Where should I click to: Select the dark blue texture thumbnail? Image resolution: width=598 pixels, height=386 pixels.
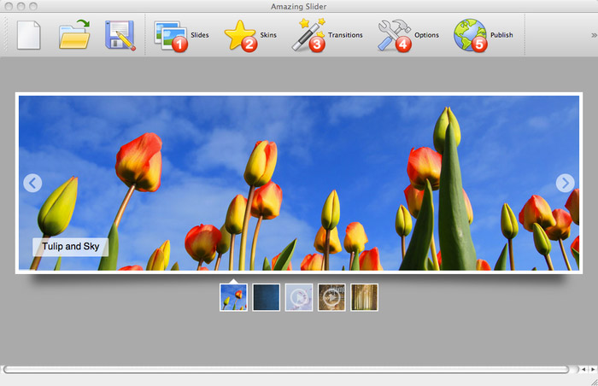[267, 297]
